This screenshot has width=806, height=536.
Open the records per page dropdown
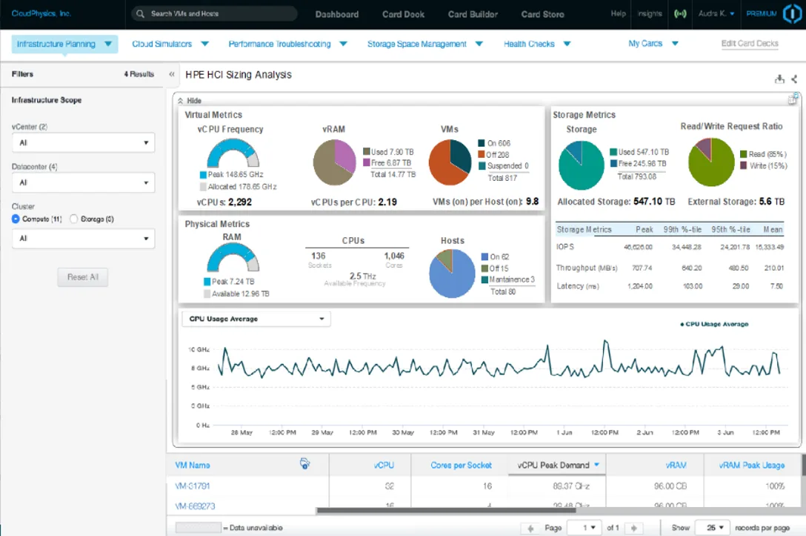(x=712, y=528)
